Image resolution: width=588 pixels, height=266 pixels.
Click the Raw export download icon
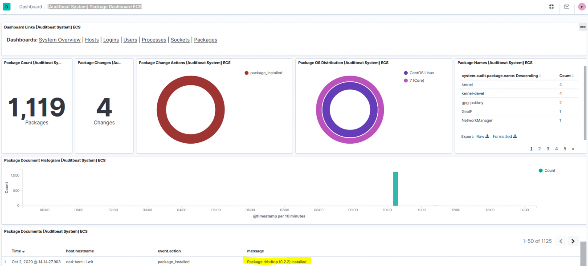click(487, 137)
